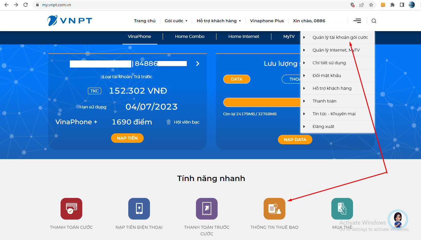Click the VNPT logo

click(70, 21)
